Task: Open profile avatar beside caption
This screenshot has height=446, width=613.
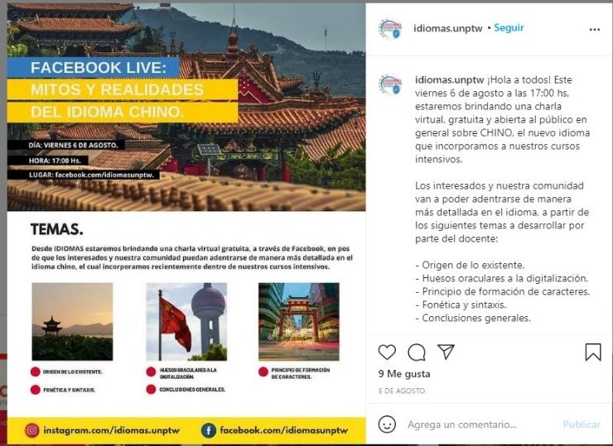Action: (x=390, y=84)
